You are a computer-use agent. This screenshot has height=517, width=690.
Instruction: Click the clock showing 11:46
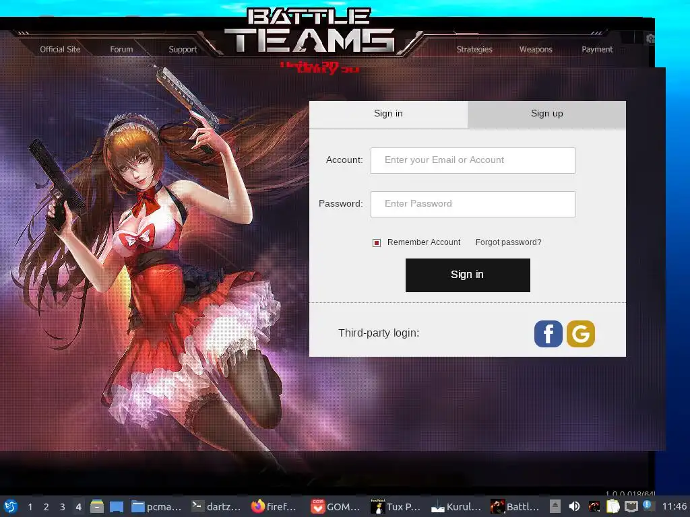coord(674,506)
